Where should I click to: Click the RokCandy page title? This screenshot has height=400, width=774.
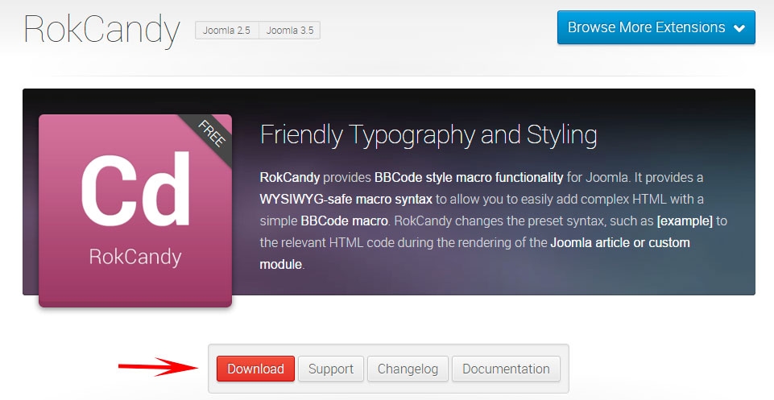101,30
